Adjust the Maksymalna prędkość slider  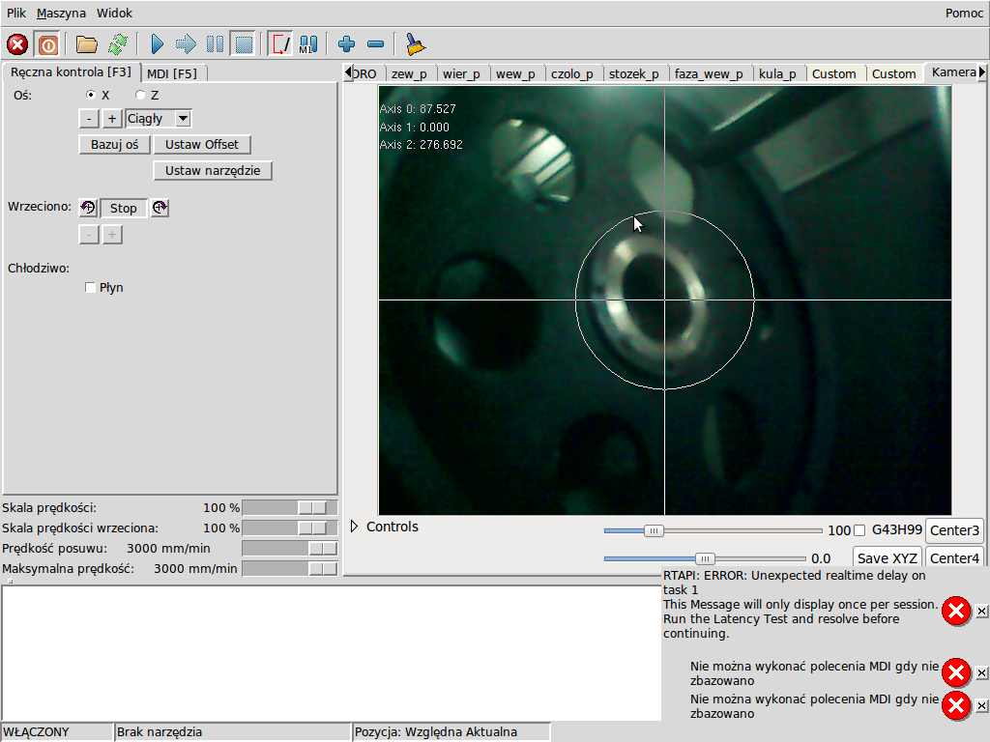290,568
